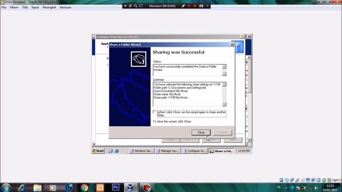Switch to Manage You... taskbar item

click(x=168, y=151)
